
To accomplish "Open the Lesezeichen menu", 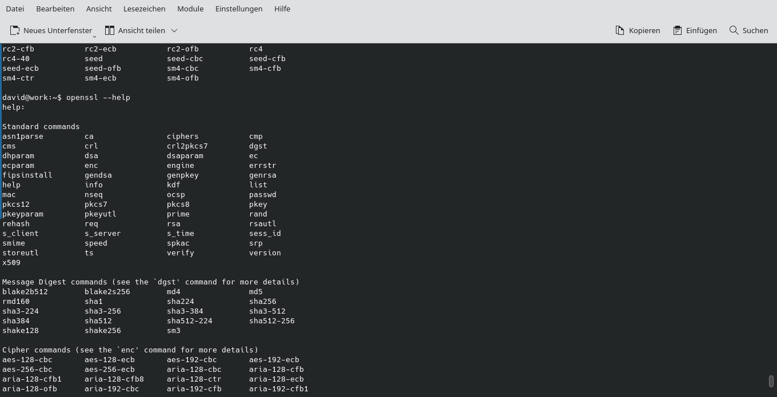I will [x=143, y=9].
